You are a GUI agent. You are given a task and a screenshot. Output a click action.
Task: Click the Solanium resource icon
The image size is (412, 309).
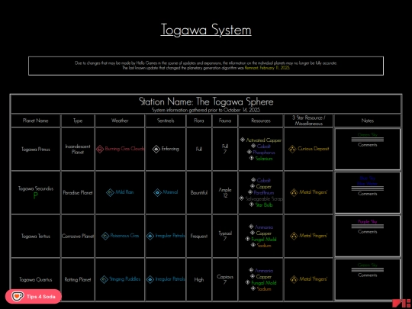pos(252,158)
